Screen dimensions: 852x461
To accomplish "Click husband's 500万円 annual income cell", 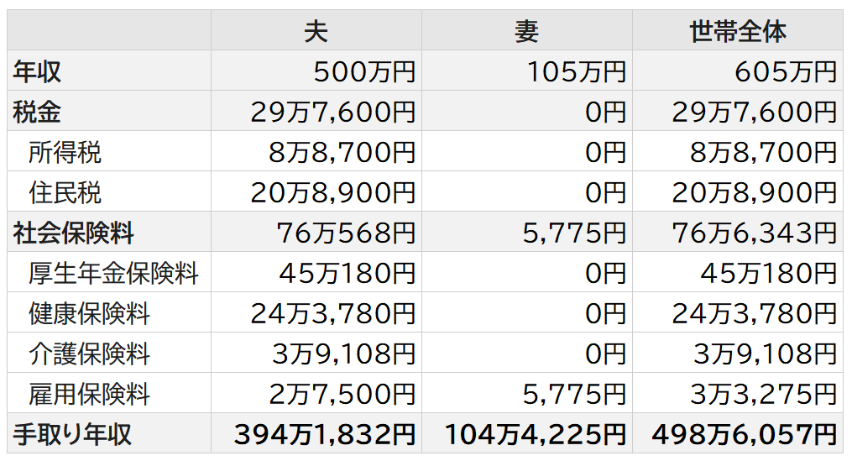I will coord(364,71).
